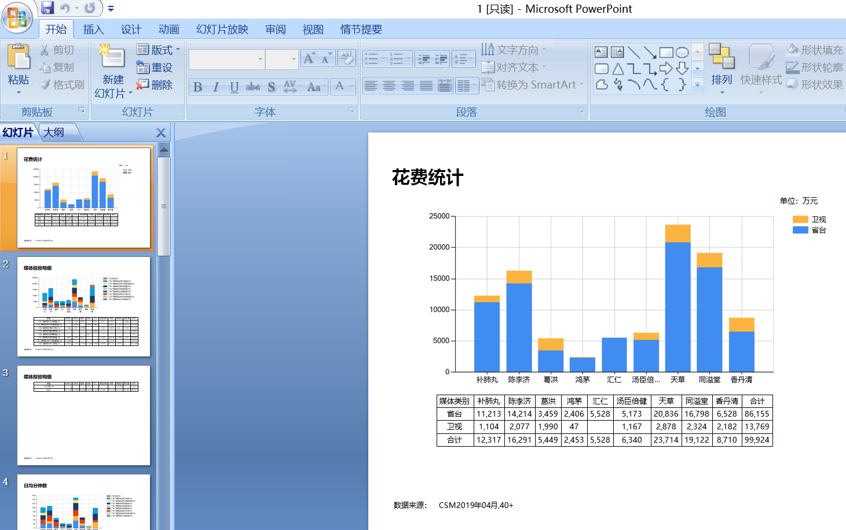Decrease the font size
Image resolution: width=846 pixels, height=530 pixels.
tap(327, 58)
